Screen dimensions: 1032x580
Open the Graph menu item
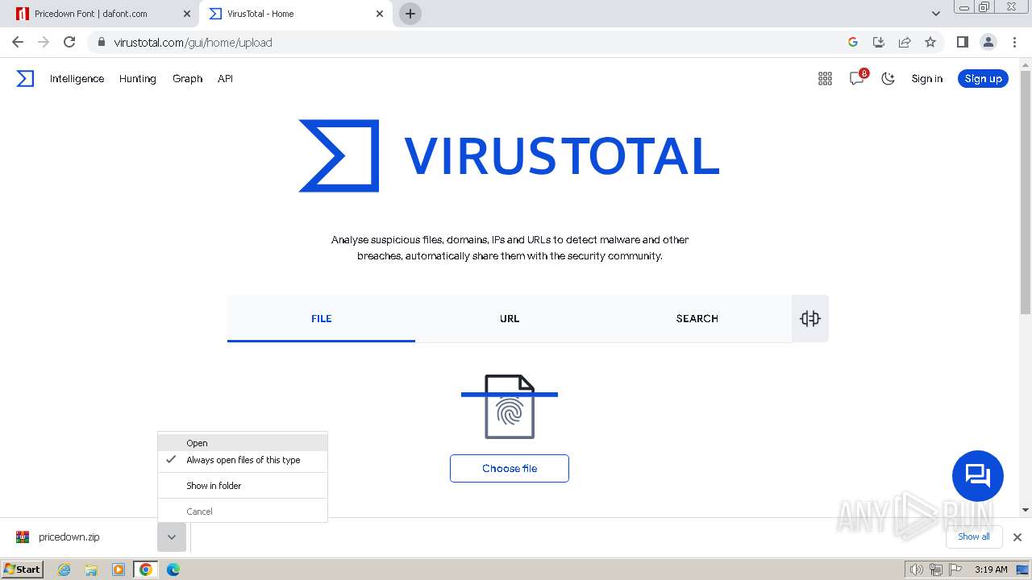(187, 78)
